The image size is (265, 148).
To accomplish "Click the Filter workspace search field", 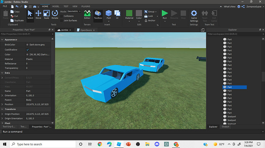I will (x=235, y=34).
